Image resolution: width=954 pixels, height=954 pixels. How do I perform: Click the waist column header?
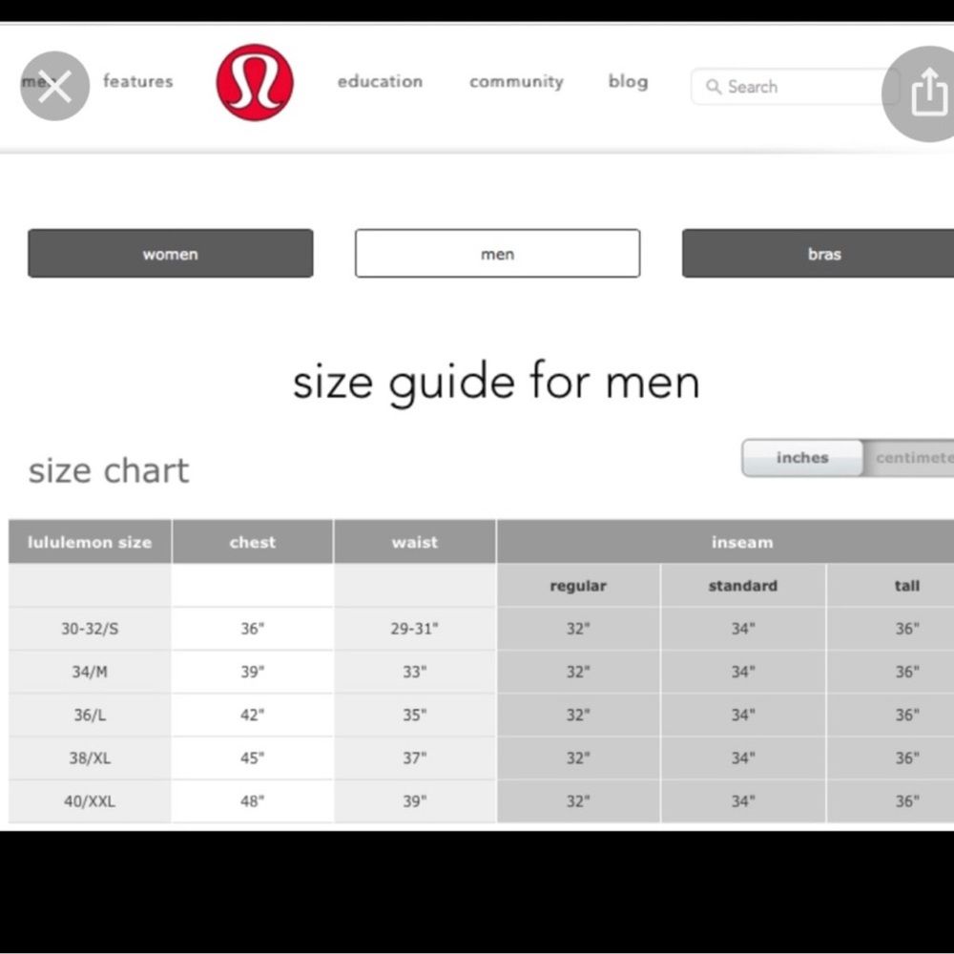pyautogui.click(x=414, y=542)
